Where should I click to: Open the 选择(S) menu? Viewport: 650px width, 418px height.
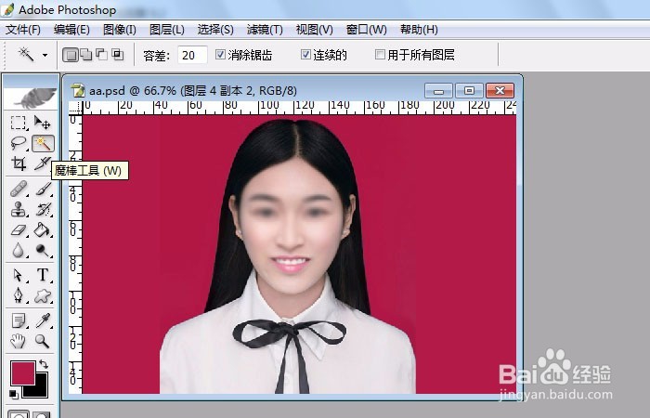coord(215,30)
